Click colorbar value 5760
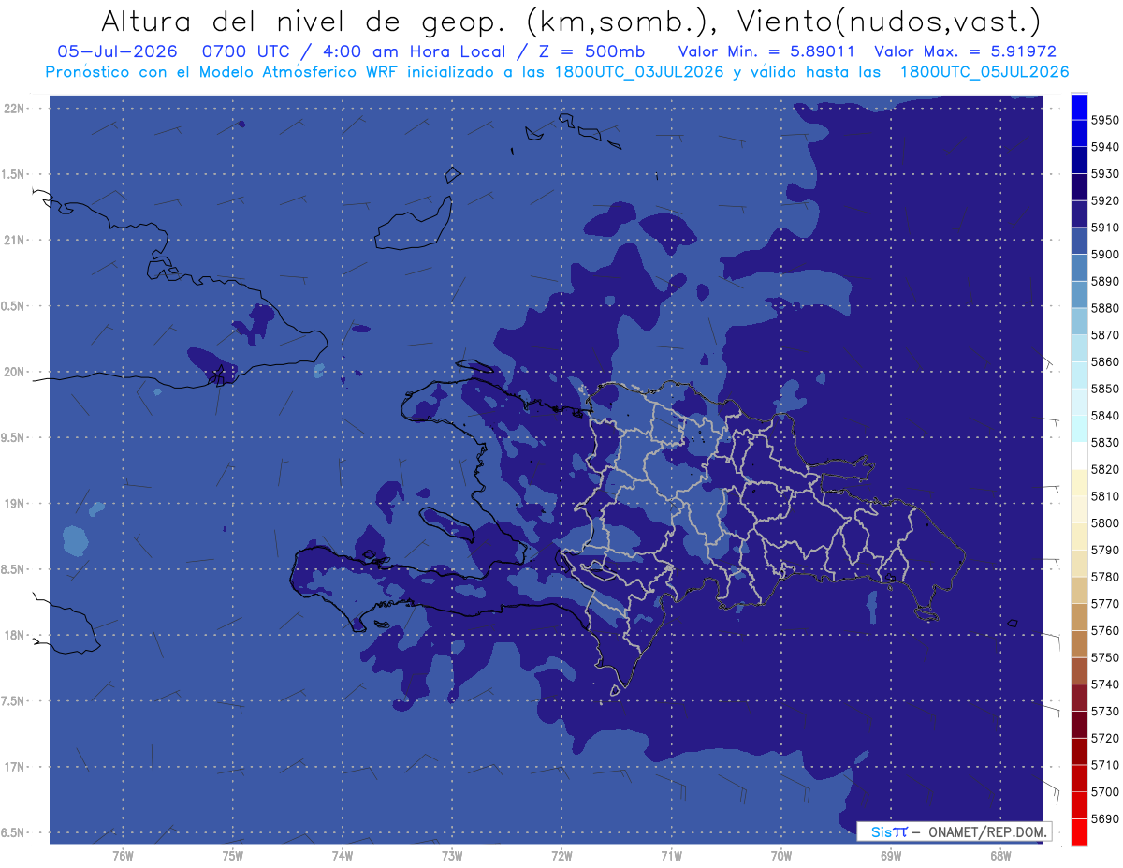Screen dimensions: 1123x868 (x=1104, y=630)
